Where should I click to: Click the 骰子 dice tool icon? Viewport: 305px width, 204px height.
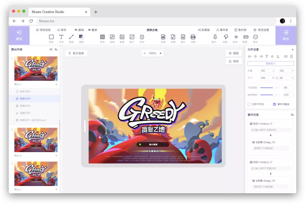click(x=132, y=37)
